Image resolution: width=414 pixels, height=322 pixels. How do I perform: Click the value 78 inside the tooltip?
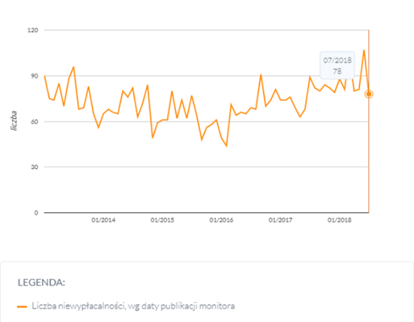[337, 71]
